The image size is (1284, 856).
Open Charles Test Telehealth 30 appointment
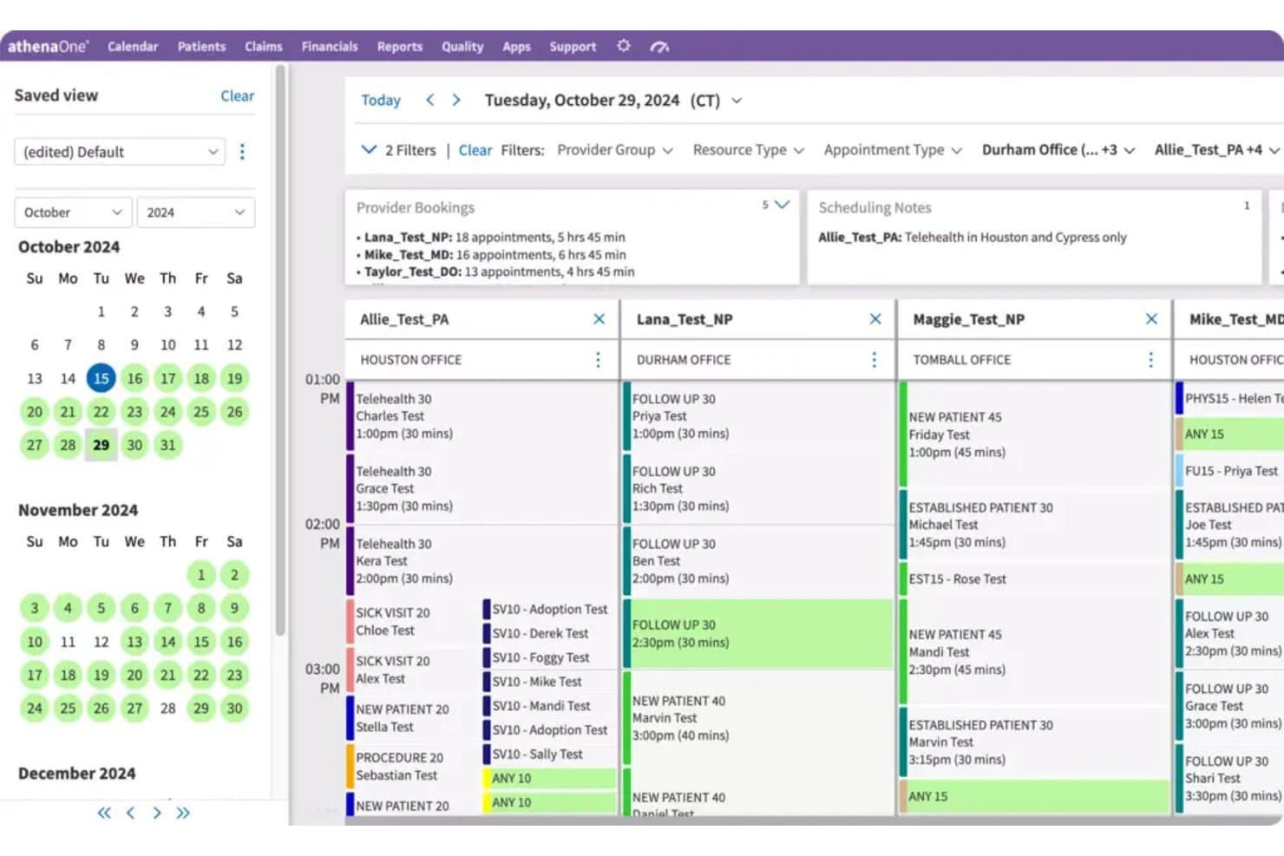coord(482,416)
